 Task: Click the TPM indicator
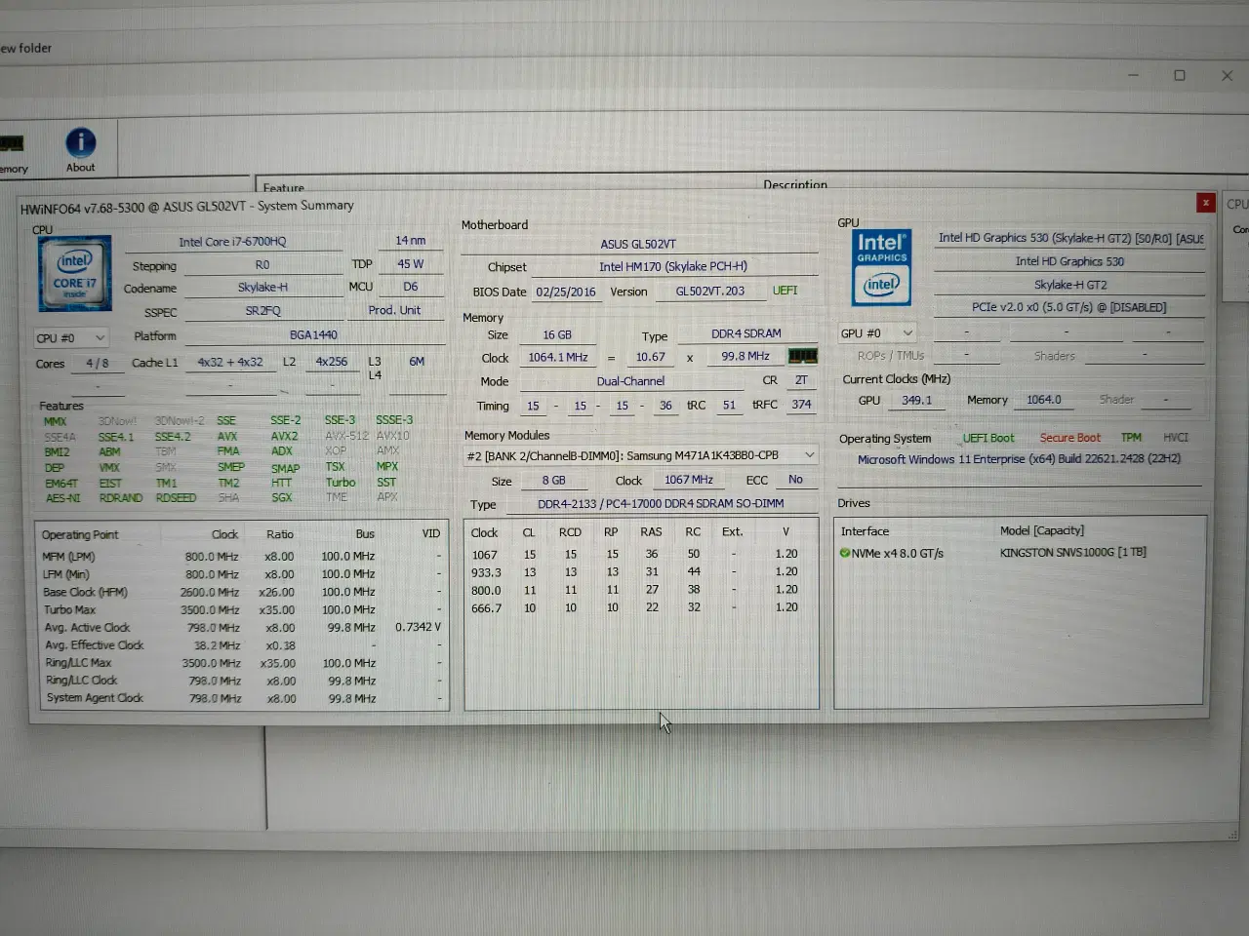point(1131,438)
